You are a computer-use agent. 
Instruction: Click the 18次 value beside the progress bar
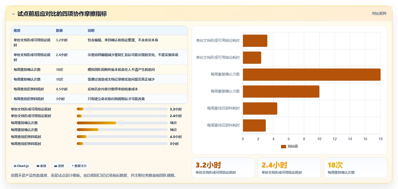[x=173, y=123]
